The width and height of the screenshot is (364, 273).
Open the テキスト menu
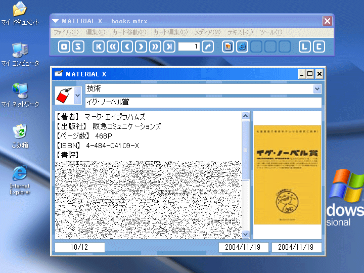240,32
